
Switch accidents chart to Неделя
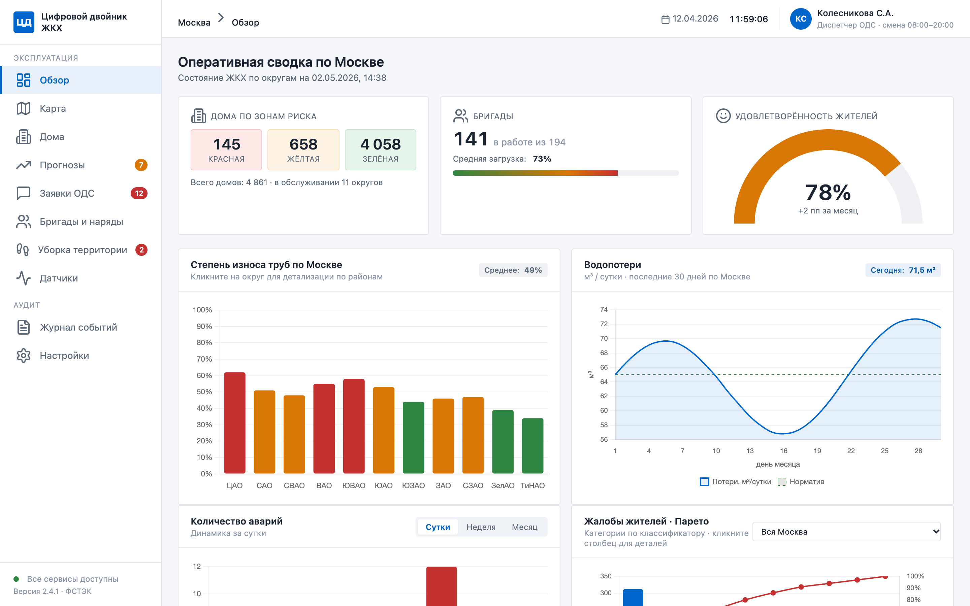[x=481, y=527]
